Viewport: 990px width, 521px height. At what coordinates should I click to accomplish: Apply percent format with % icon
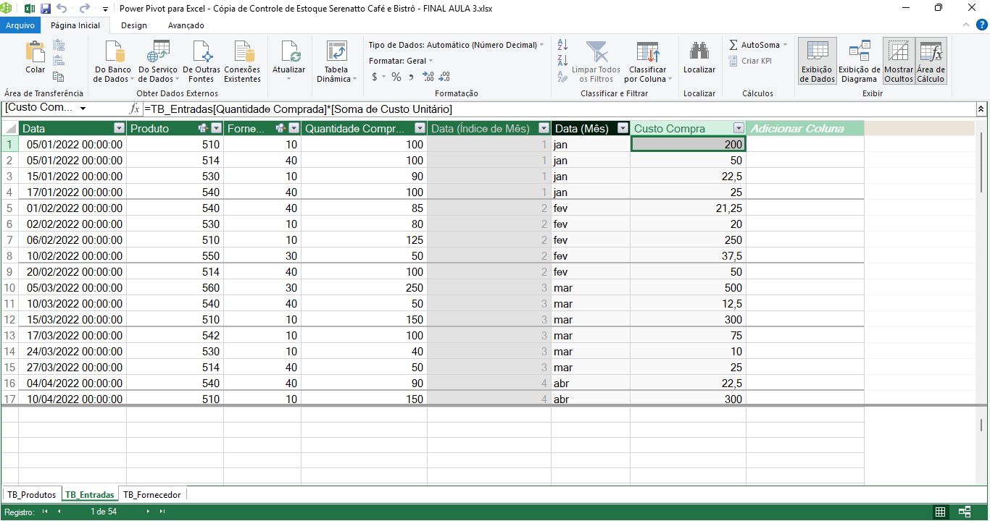click(396, 77)
